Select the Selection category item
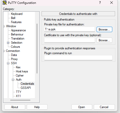 [x=17, y=43]
